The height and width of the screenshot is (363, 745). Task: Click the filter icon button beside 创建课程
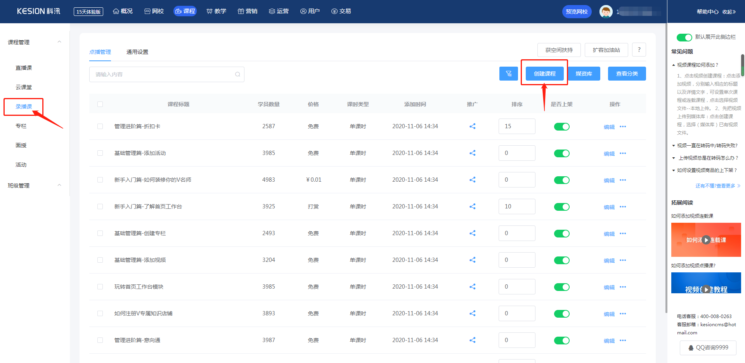[508, 74]
